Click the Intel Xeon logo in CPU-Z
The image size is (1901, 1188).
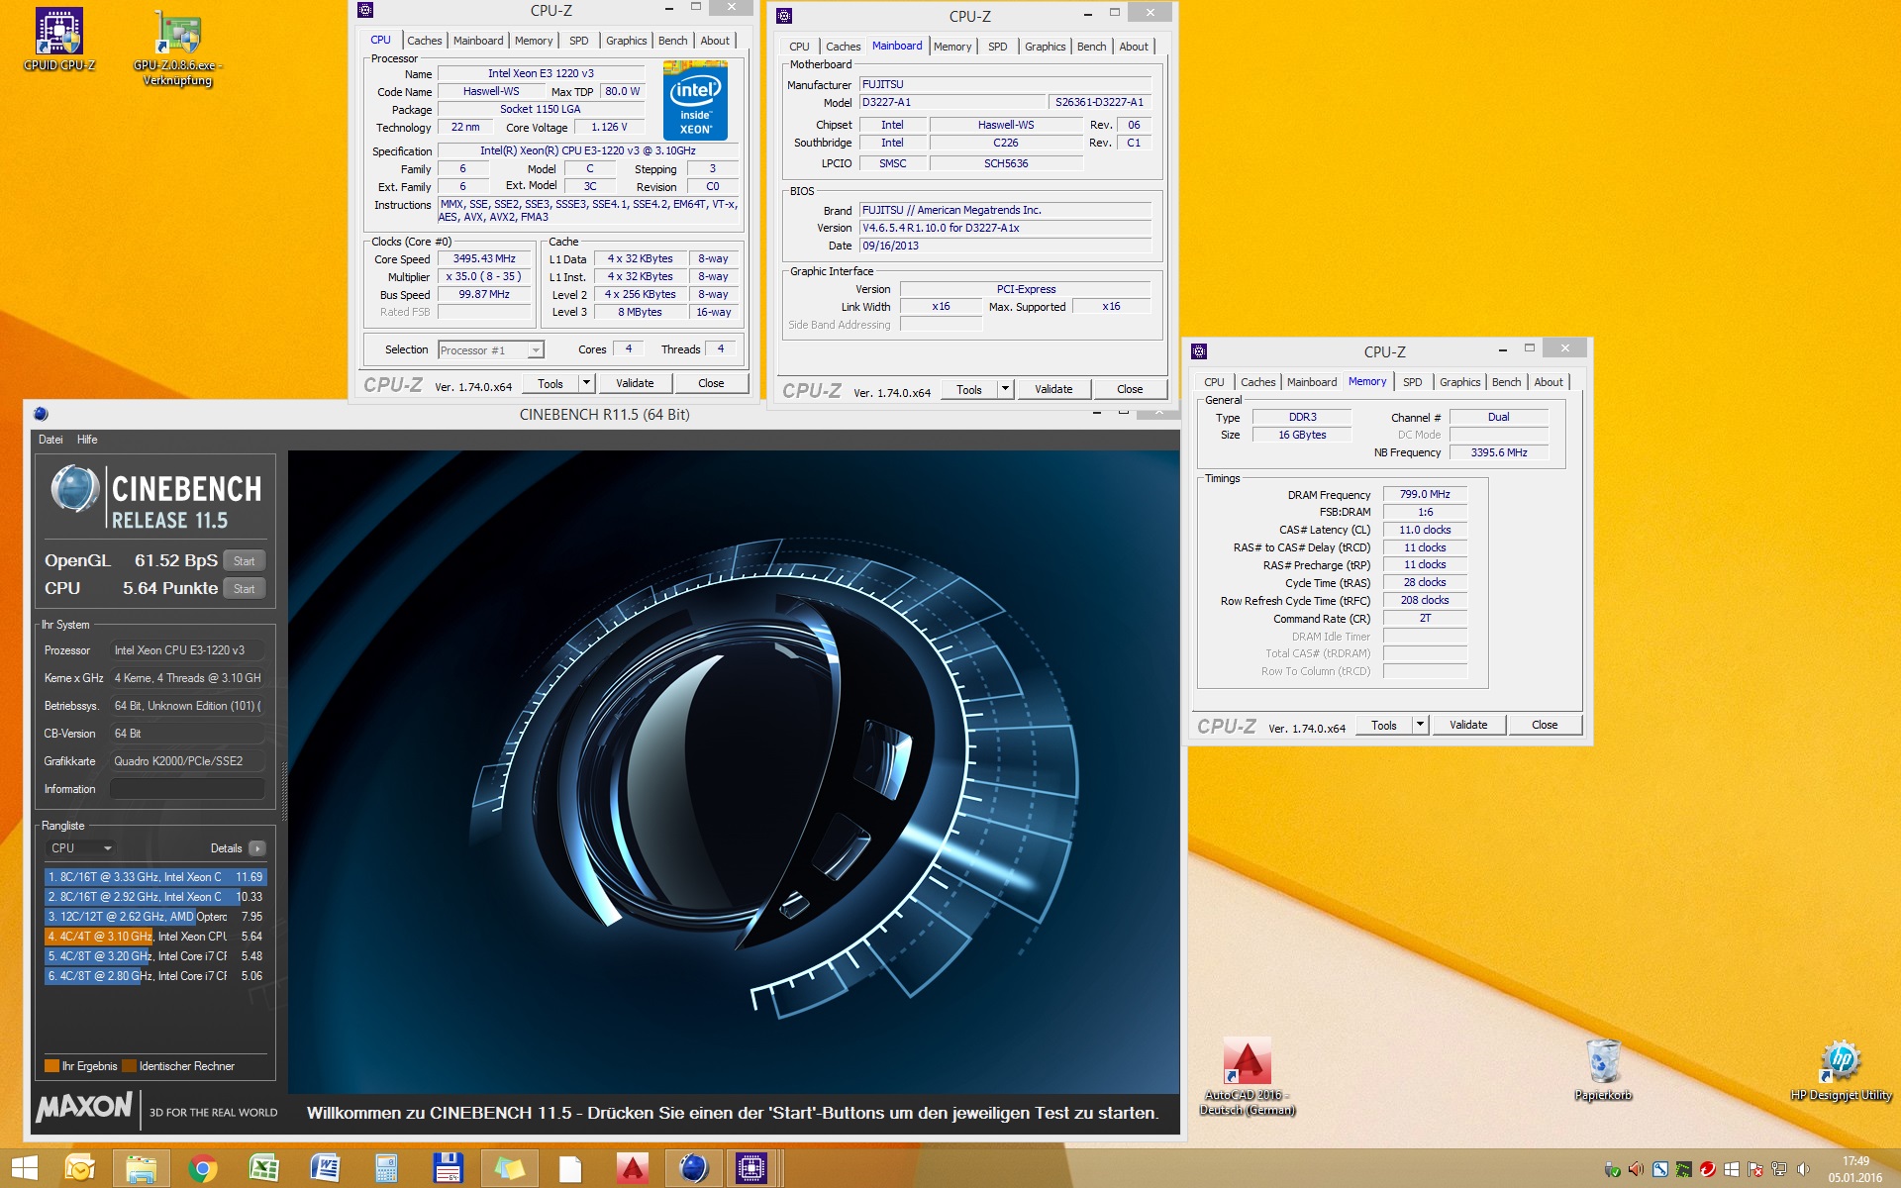[695, 100]
